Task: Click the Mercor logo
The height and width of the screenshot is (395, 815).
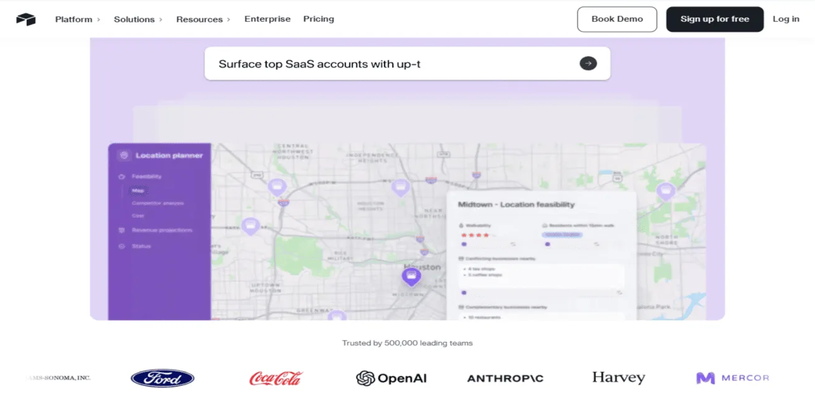Action: pos(733,378)
